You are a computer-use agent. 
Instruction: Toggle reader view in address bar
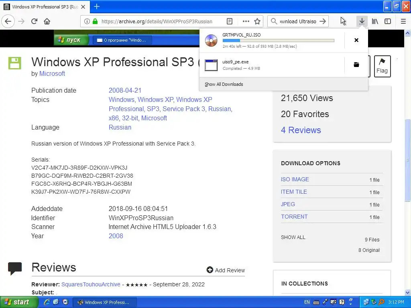[230, 21]
